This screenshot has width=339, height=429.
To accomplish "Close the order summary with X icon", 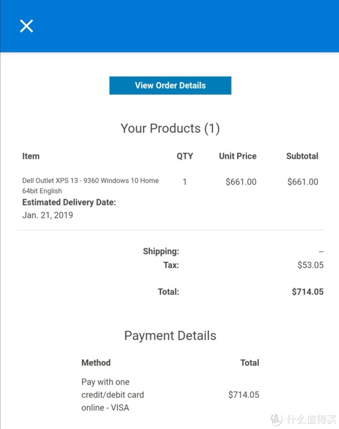I will coord(27,26).
